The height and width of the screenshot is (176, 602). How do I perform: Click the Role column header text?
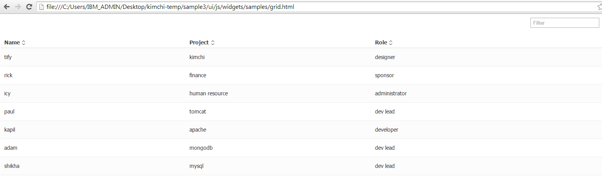click(381, 42)
